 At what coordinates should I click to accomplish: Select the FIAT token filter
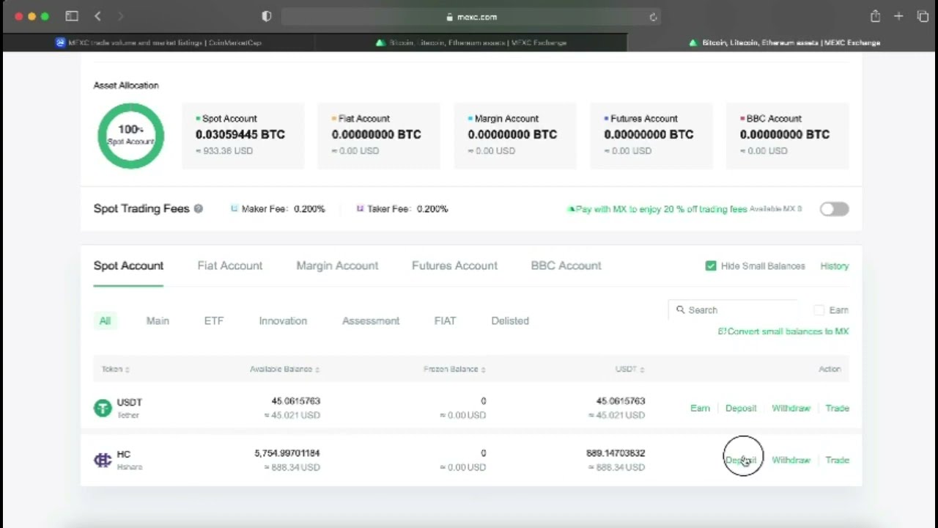click(x=445, y=321)
